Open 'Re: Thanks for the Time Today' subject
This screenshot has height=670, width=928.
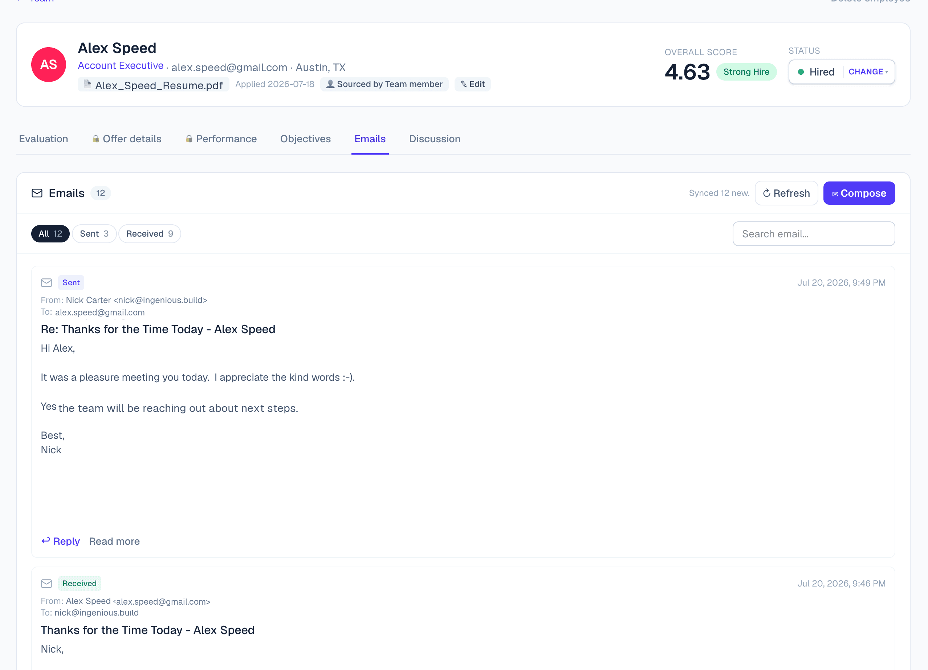(158, 329)
